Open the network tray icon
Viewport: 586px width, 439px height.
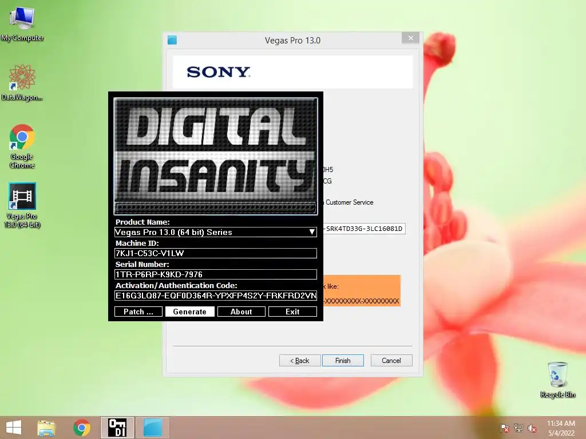(518, 428)
